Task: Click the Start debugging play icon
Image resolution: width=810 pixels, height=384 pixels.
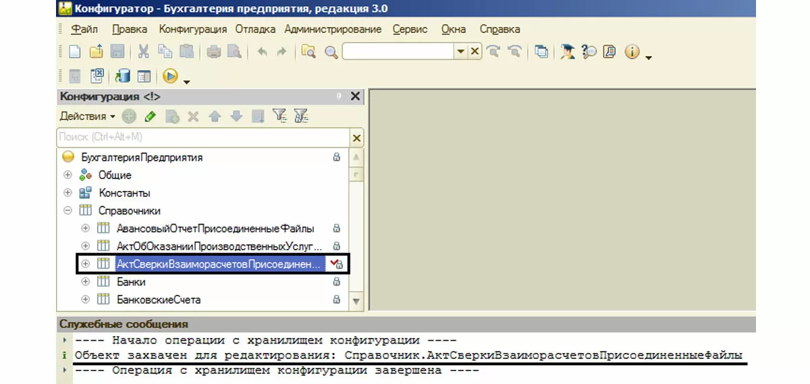Action: (170, 76)
